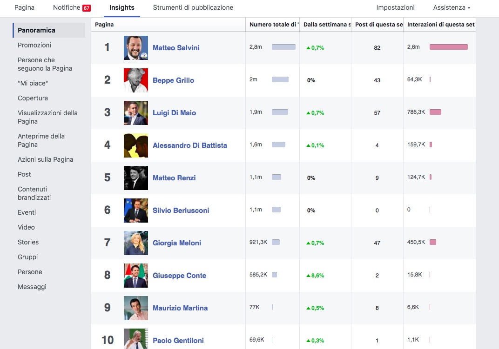Open Alessandro Di Battista page link

tap(190, 145)
